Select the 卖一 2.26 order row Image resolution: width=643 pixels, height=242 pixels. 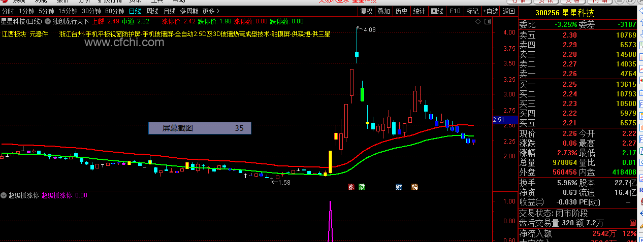pos(578,74)
